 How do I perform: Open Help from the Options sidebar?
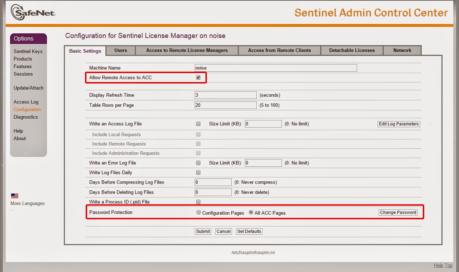click(18, 131)
